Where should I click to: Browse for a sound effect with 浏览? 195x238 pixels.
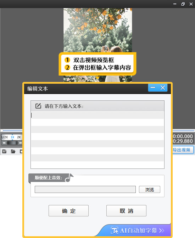pyautogui.click(x=150, y=189)
